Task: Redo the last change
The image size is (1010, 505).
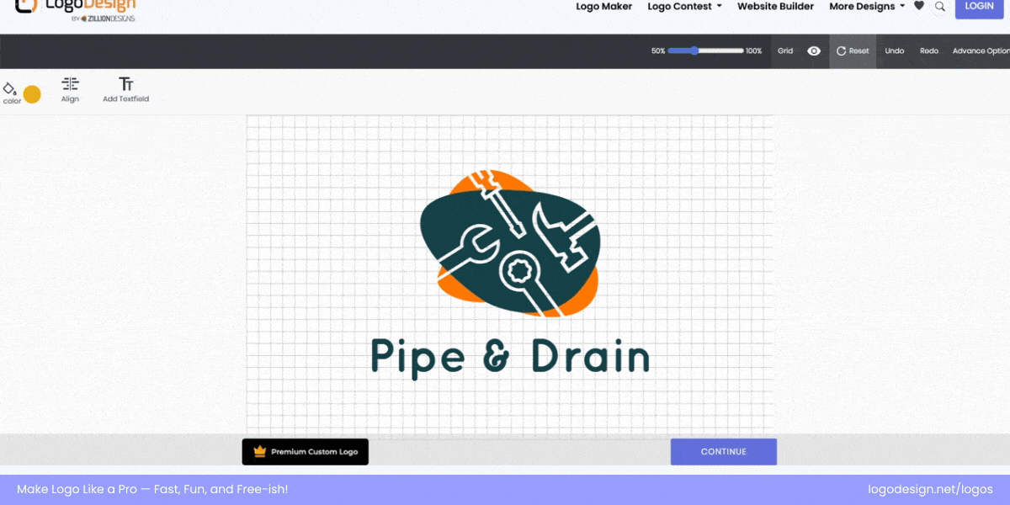Action: (x=929, y=51)
